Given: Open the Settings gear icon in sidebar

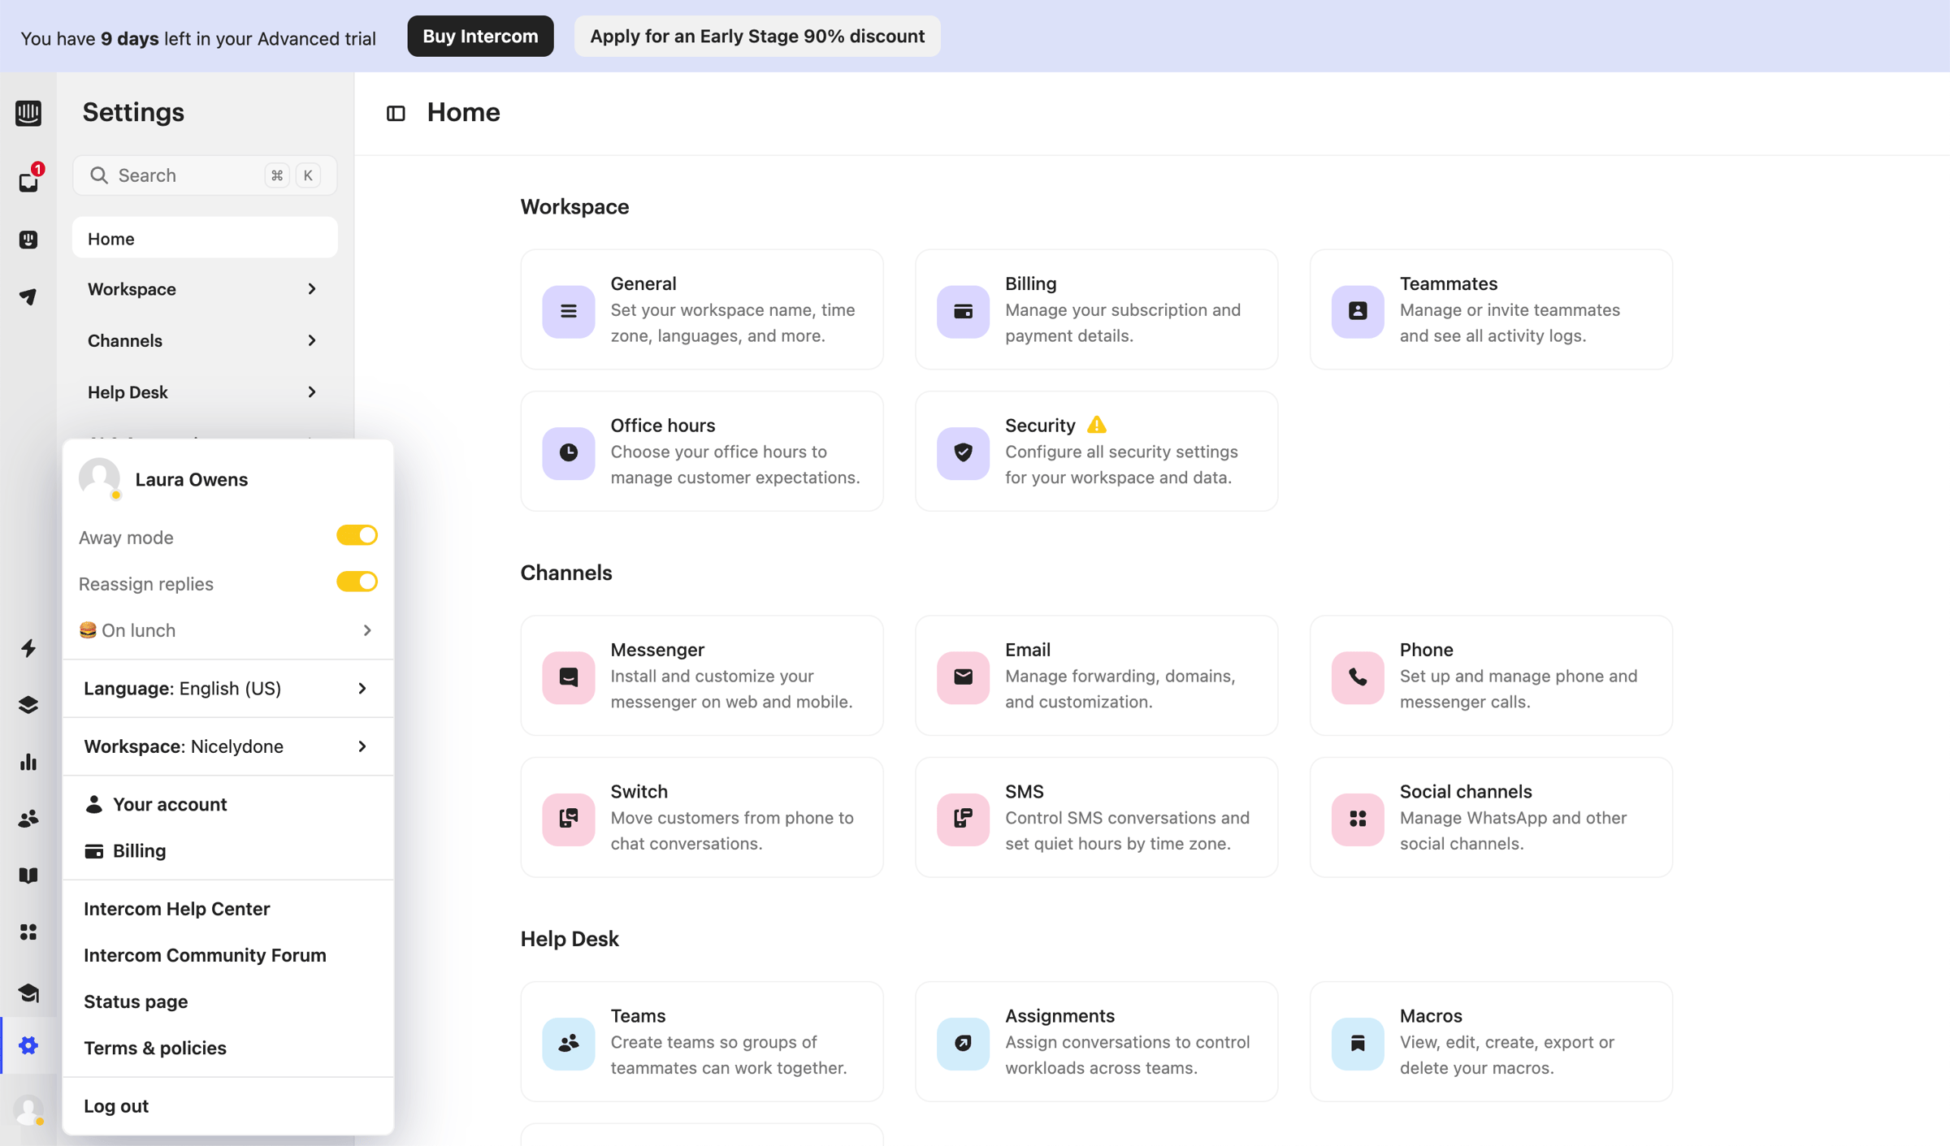Looking at the screenshot, I should [x=28, y=1044].
